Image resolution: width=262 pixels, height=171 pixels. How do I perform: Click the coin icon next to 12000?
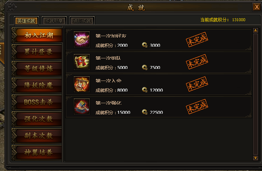(145, 90)
